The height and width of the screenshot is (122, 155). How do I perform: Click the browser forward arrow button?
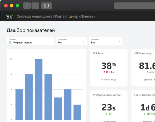click(35, 6)
